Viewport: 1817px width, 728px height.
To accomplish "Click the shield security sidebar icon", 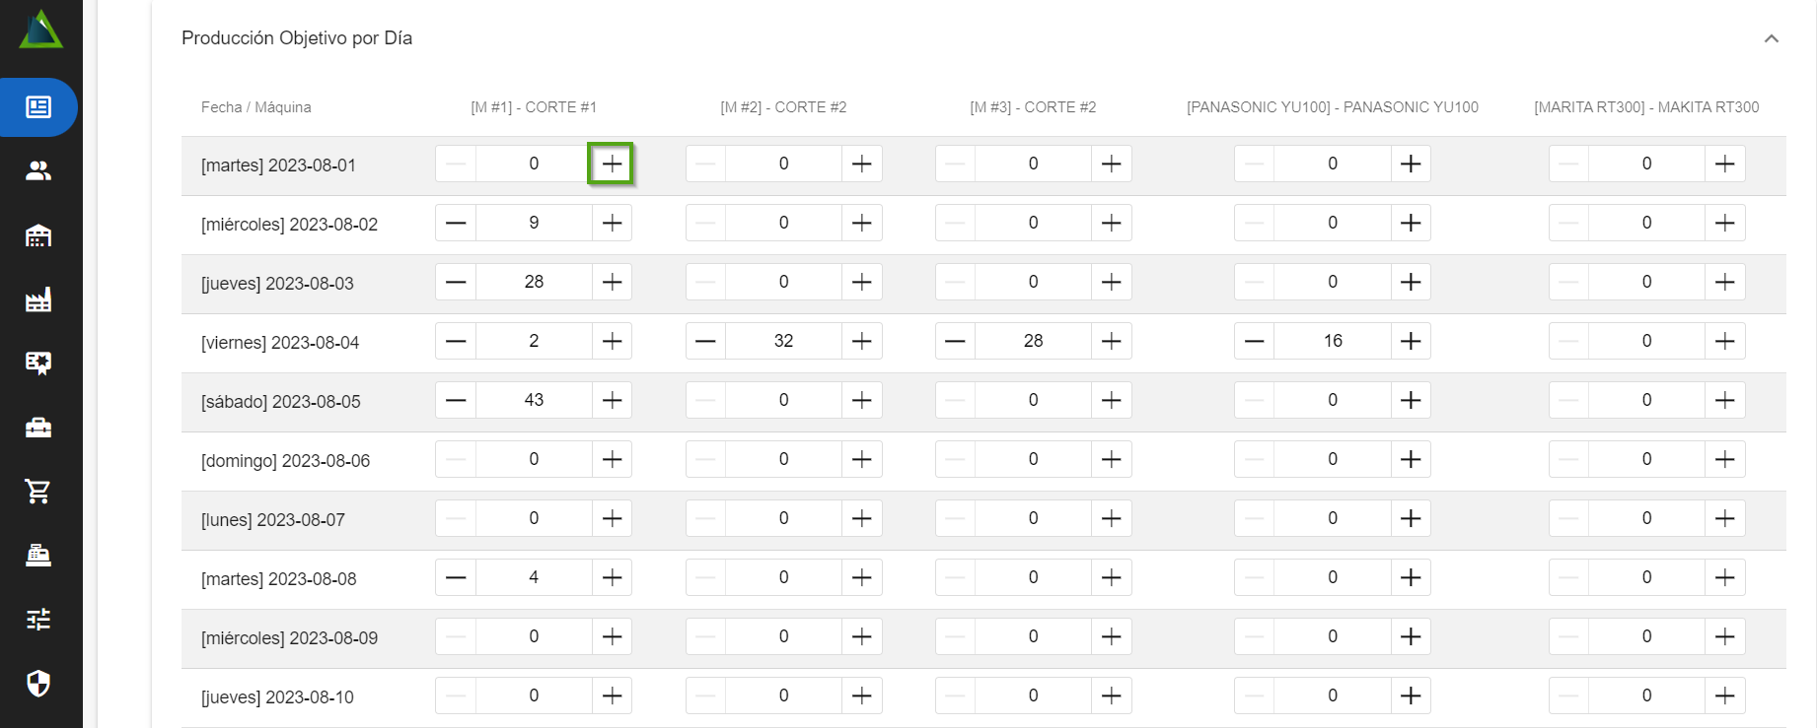I will [38, 684].
